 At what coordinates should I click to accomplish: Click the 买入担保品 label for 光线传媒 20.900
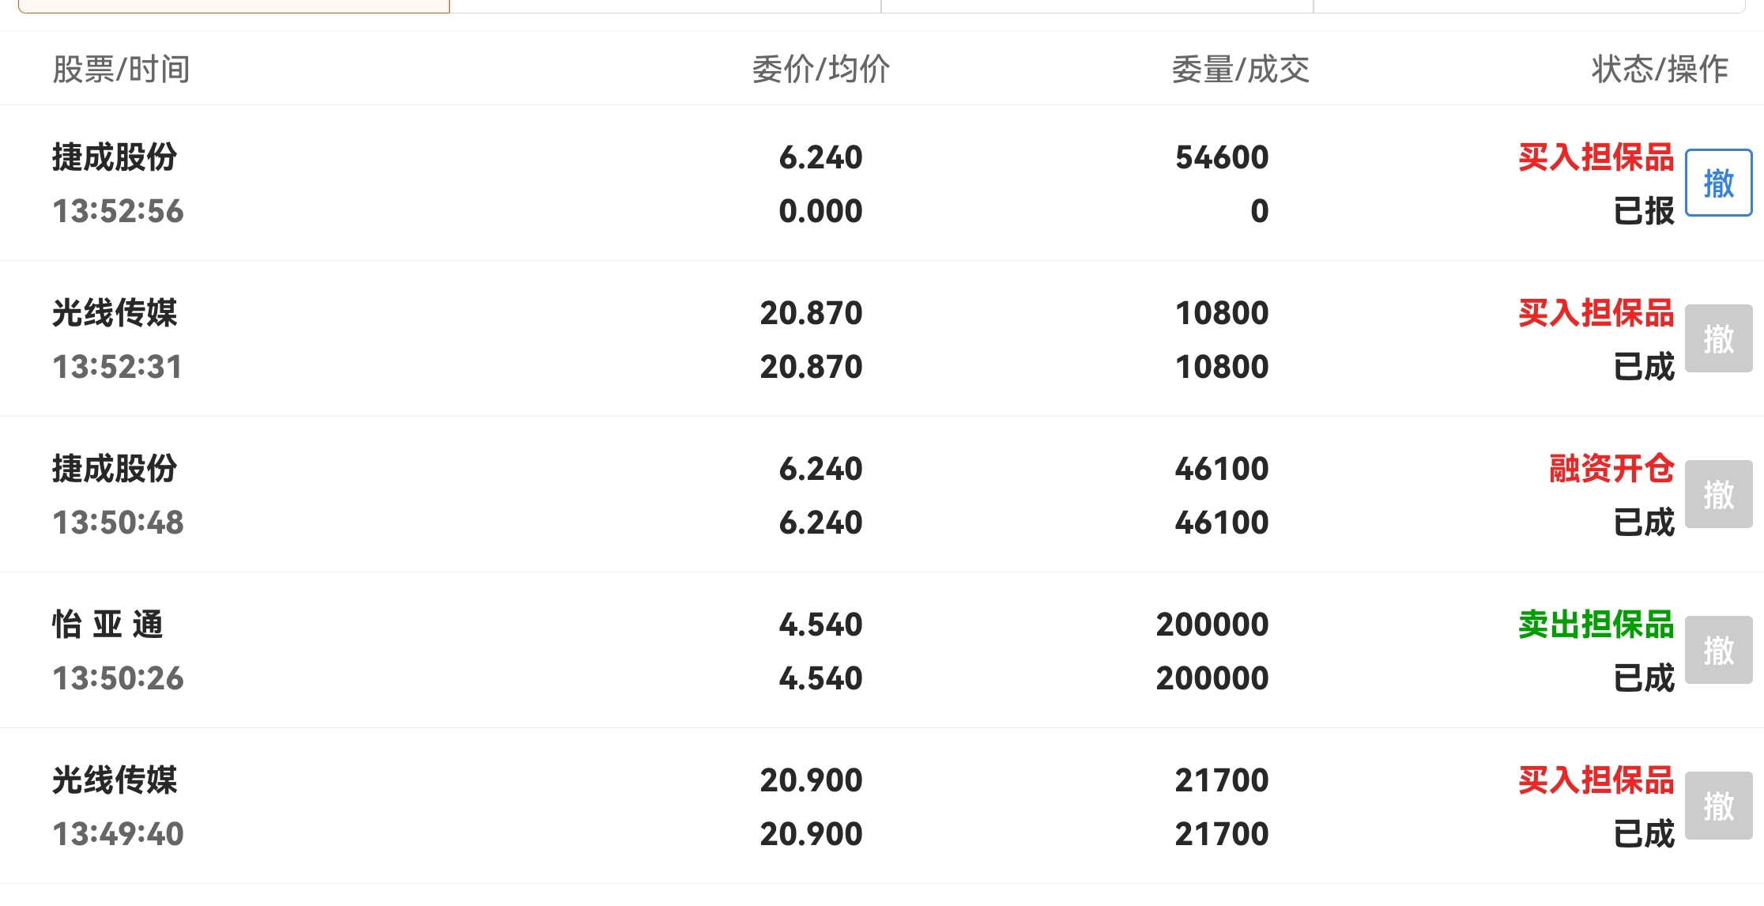coord(1596,780)
